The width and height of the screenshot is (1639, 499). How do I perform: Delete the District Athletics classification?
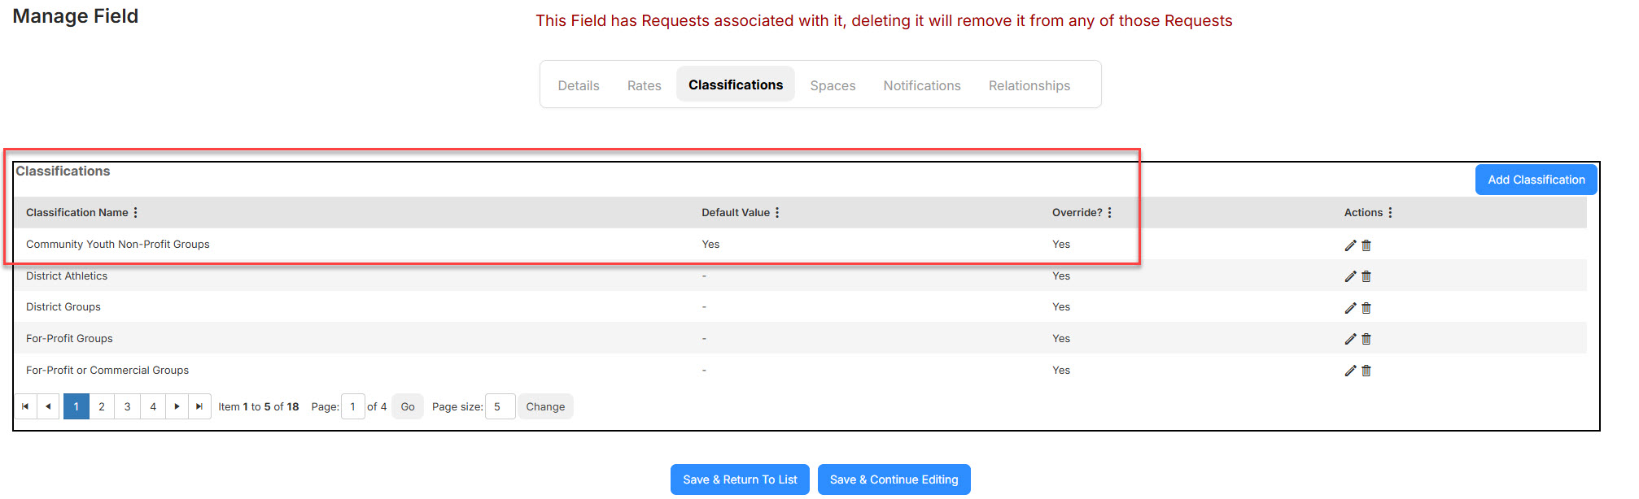1366,276
